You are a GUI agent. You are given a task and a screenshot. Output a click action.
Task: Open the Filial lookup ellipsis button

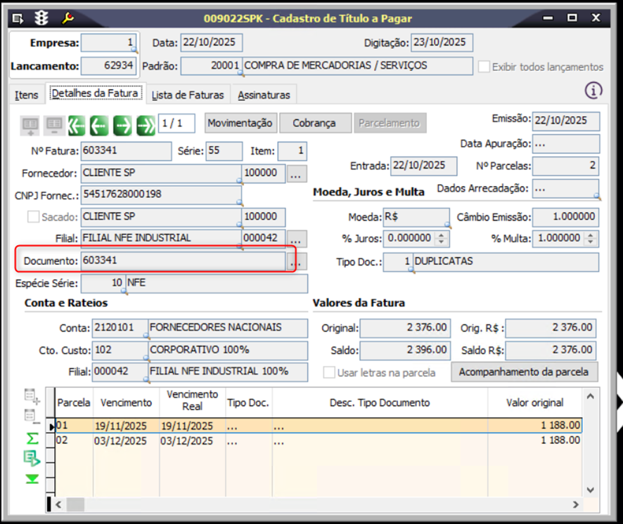pyautogui.click(x=297, y=238)
